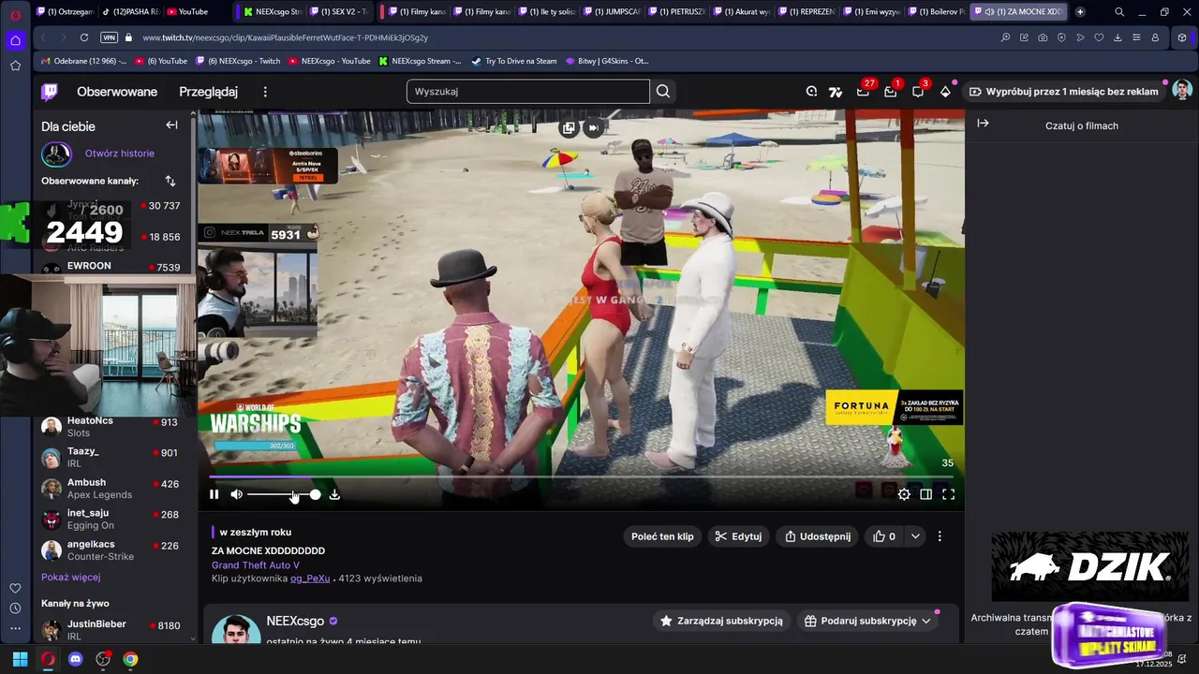
Task: Open the Opera sidebar heart icon
Action: [15, 588]
